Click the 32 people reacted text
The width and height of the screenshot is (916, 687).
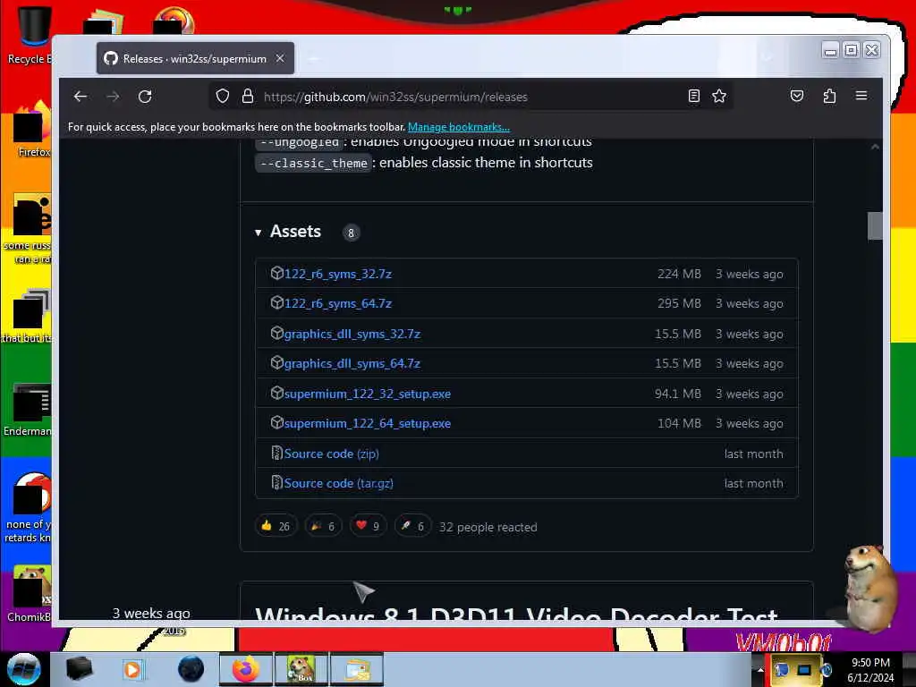pos(488,527)
